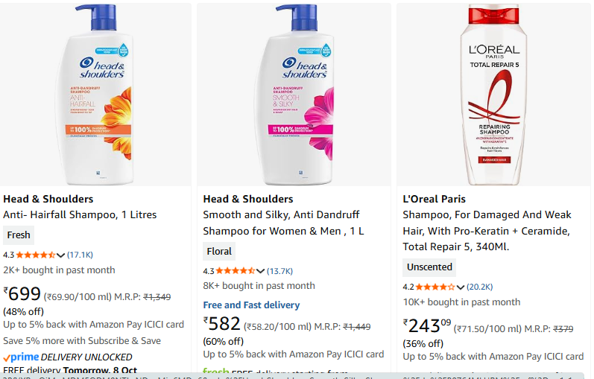
Task: Click star rating icons of Anti-Hairfall shampoo
Action: click(x=36, y=255)
